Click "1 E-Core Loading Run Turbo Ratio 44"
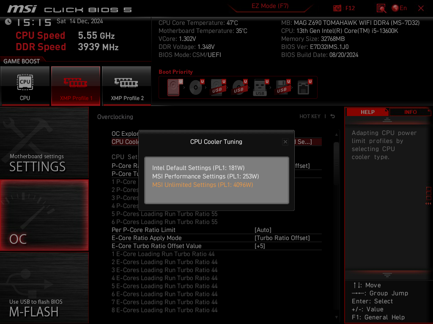The width and height of the screenshot is (433, 324). click(163, 254)
